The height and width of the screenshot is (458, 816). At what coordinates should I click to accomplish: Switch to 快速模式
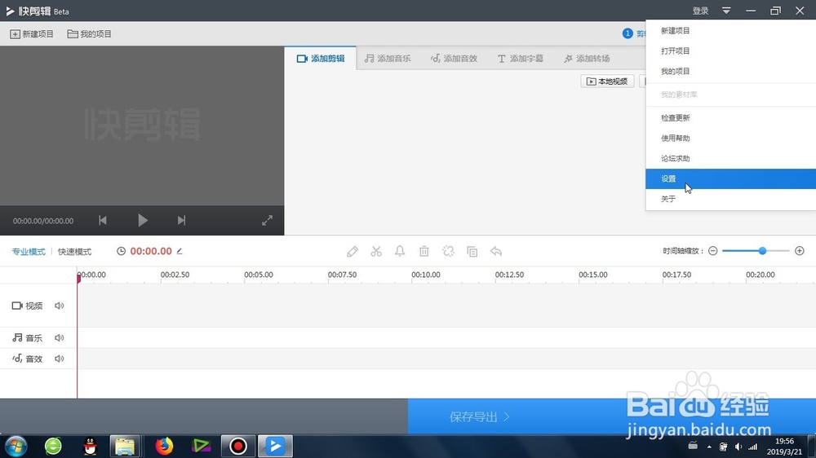(x=74, y=252)
